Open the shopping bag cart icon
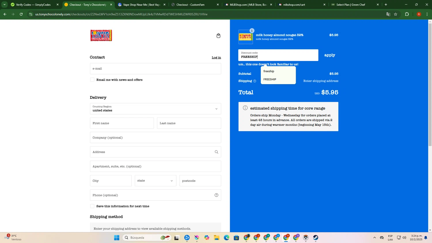Viewport: 432px width, 243px height. point(218,36)
